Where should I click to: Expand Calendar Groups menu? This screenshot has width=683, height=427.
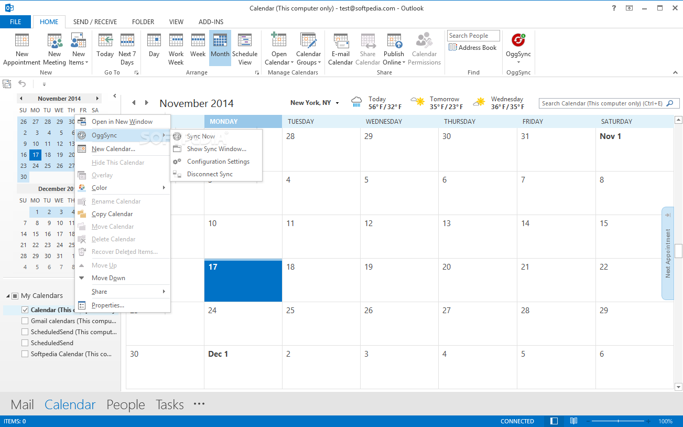click(x=308, y=49)
